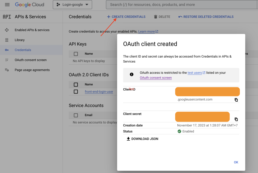Open the hamburger navigation menu
Screen dimensions: 258x173
[x=7, y=5]
